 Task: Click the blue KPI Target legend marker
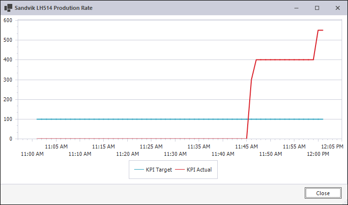[139, 170]
